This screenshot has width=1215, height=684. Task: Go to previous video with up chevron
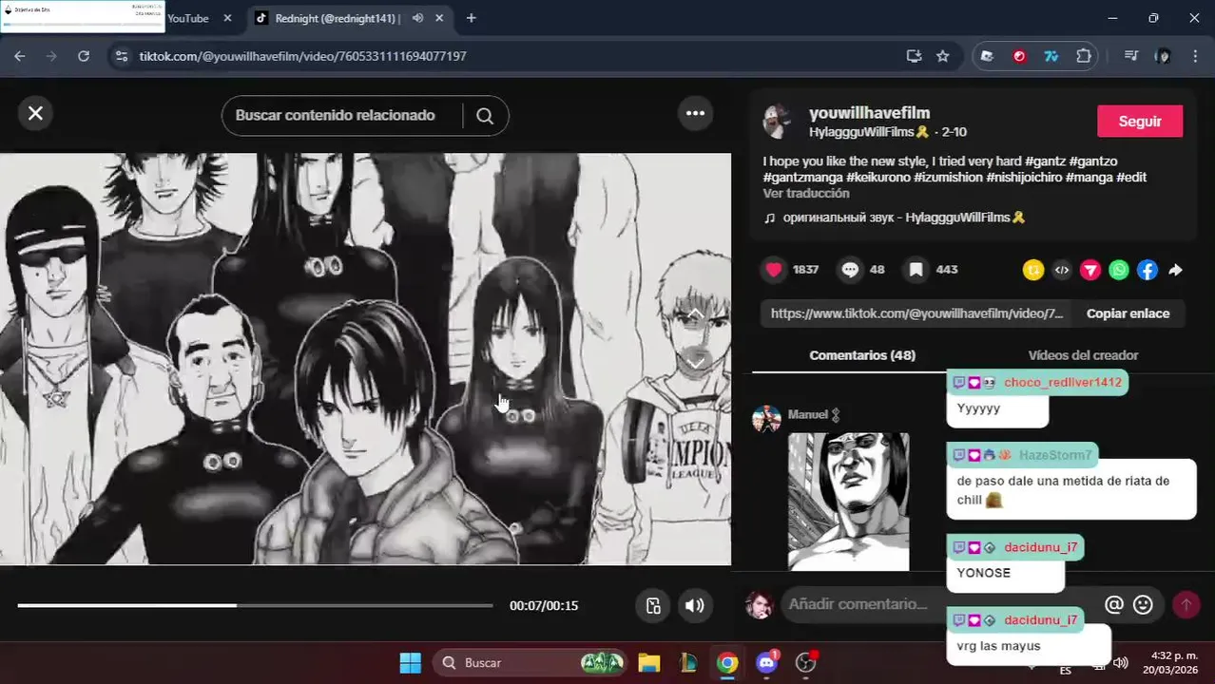tap(695, 313)
